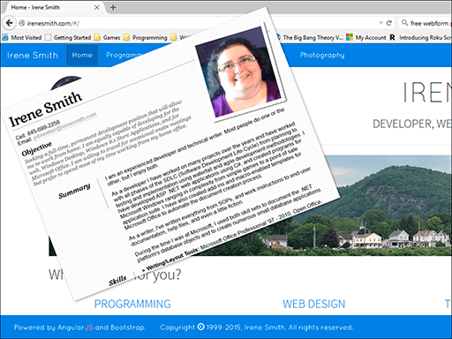
Task: Open the My Account bookmark
Action: 365,37
